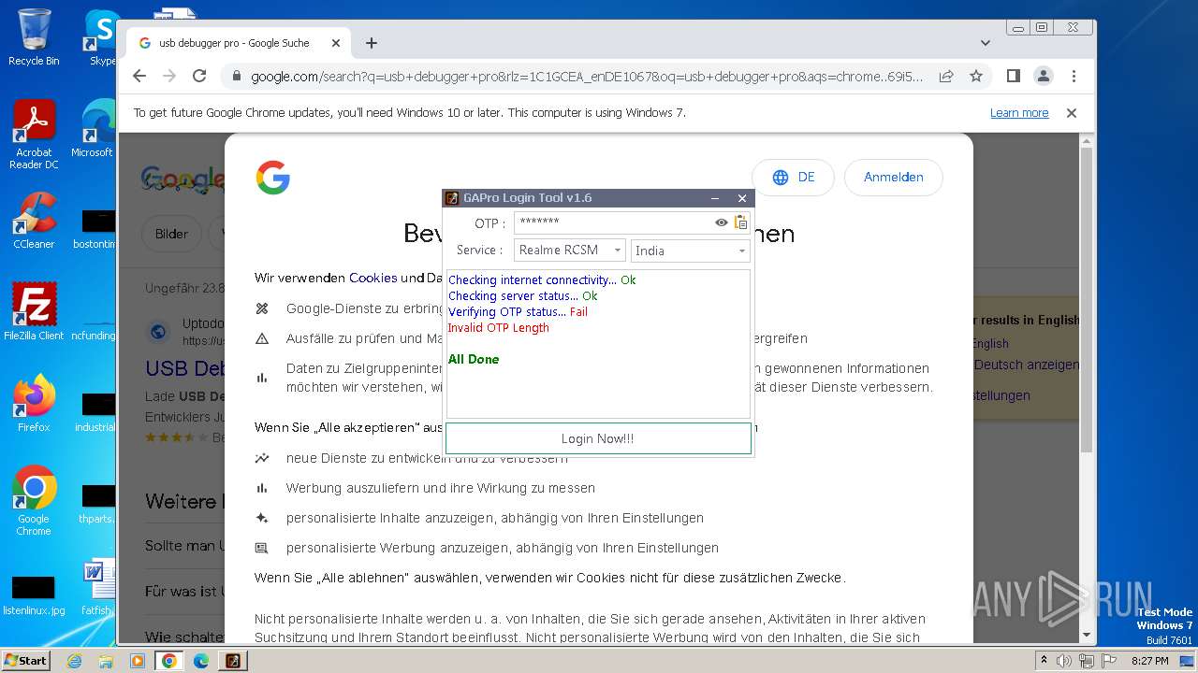Screen dimensions: 1198x673
Task: Click GAPro Login Tool title icon
Action: tap(452, 198)
